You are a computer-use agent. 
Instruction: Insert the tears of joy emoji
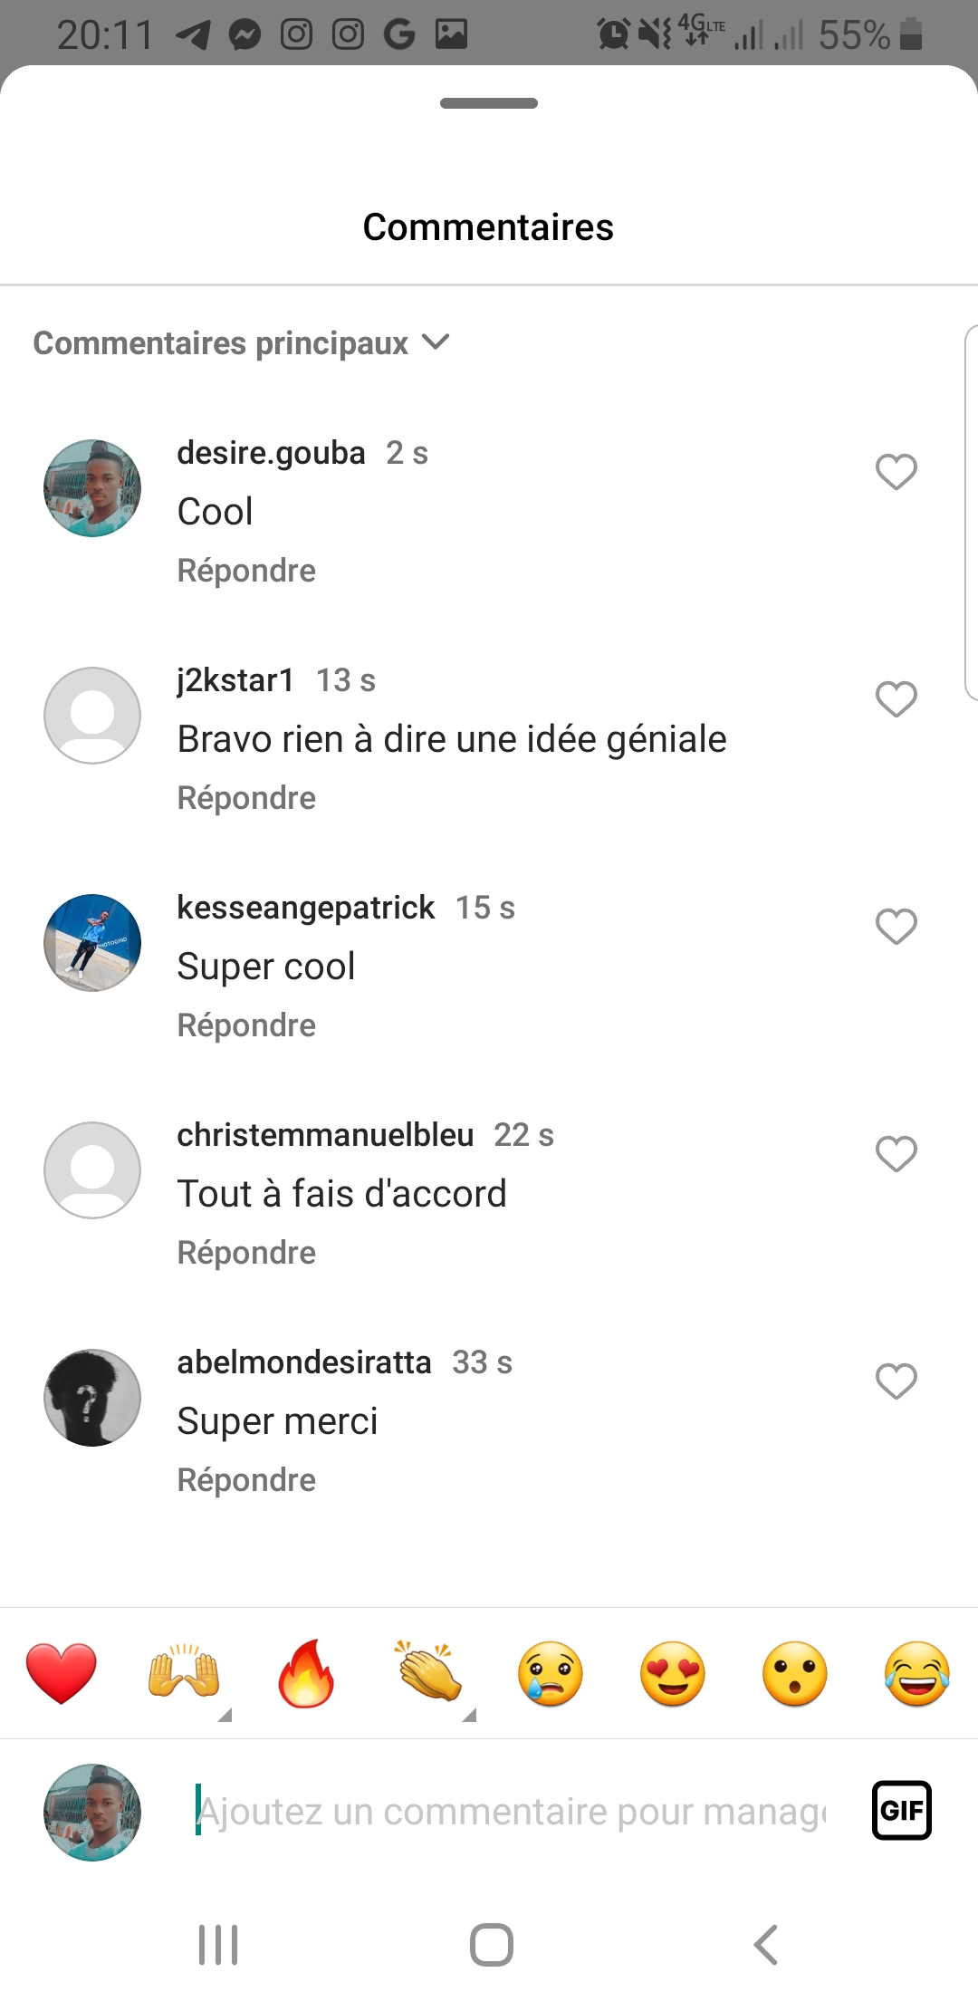coord(917,1673)
